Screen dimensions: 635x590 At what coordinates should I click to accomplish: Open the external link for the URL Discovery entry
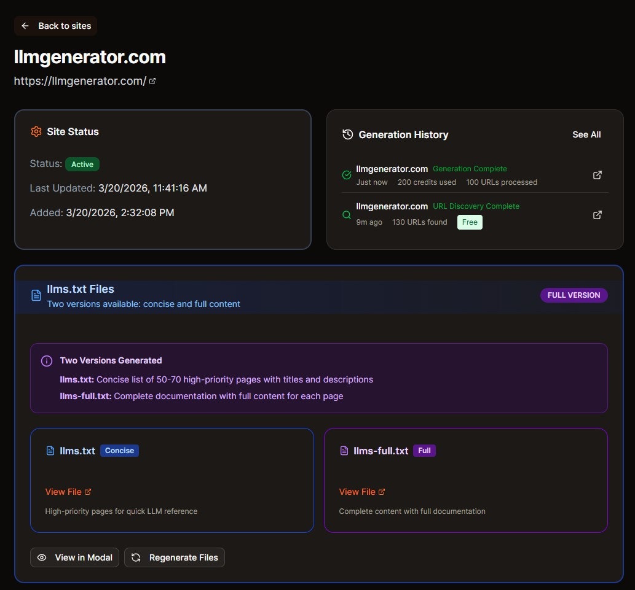[597, 215]
